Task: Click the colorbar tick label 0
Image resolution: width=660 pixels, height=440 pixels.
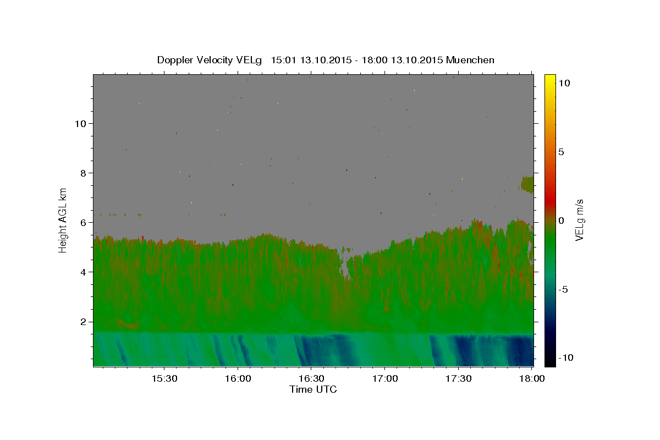Action: [x=561, y=221]
